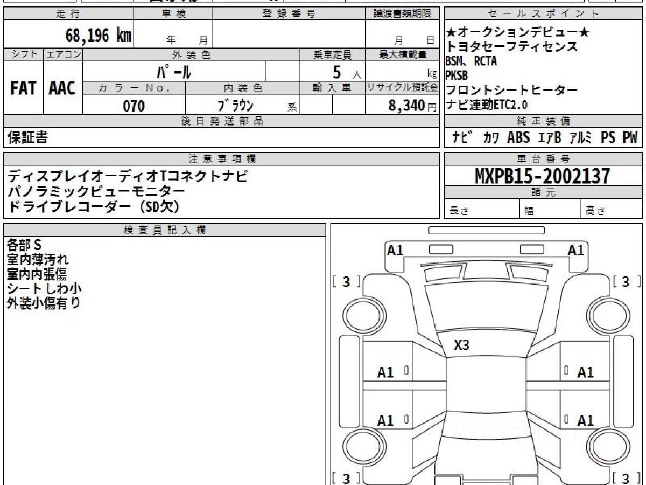This screenshot has height=485, width=646.
Task: Select the seating capacity value 5 人
Action: 346,72
